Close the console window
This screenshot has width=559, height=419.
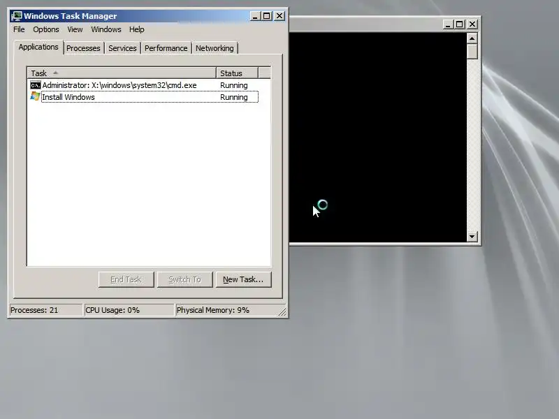click(x=472, y=24)
